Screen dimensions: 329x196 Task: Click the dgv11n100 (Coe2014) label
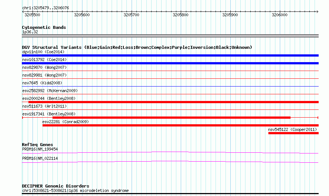43,52
